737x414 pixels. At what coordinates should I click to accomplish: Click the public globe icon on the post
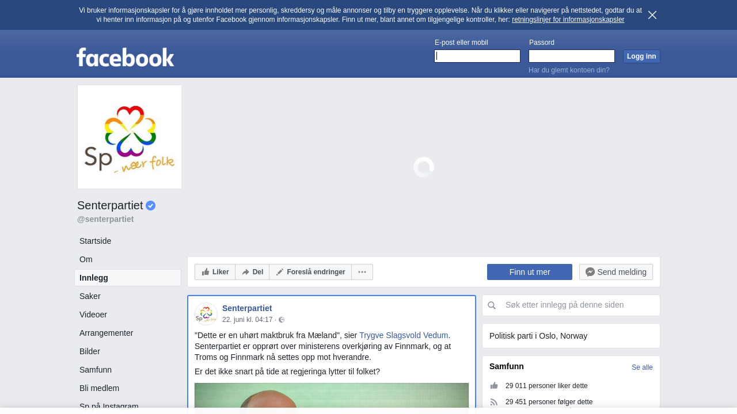point(282,320)
